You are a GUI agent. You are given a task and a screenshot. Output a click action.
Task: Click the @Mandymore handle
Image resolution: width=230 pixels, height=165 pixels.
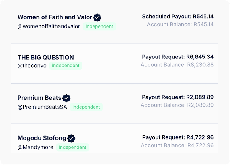35,147
